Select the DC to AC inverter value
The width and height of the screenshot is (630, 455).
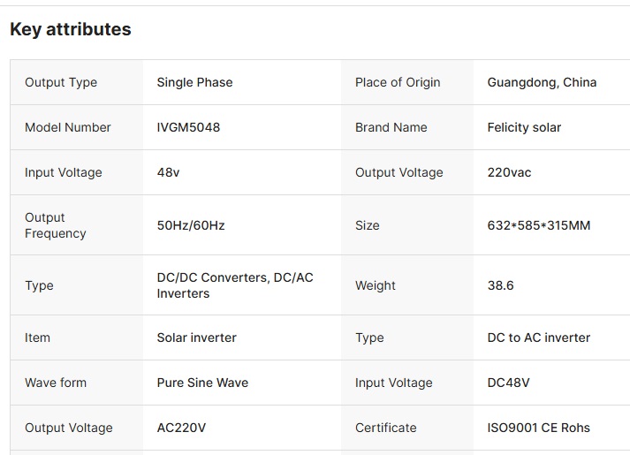(539, 337)
